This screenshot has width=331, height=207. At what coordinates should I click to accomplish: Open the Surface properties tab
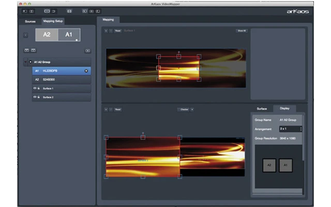click(x=262, y=109)
